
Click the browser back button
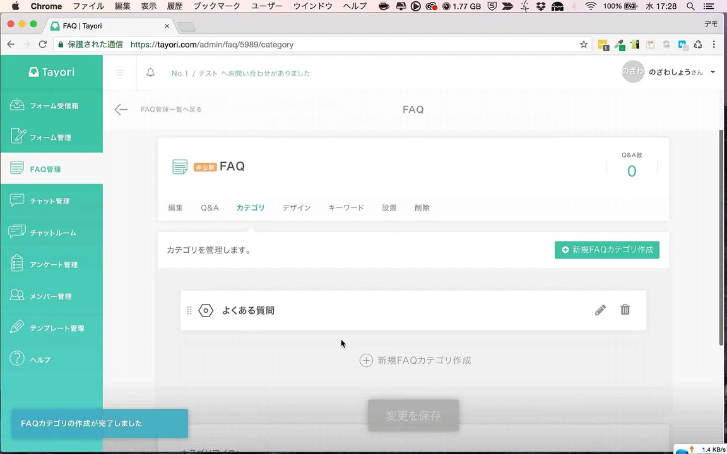point(11,45)
